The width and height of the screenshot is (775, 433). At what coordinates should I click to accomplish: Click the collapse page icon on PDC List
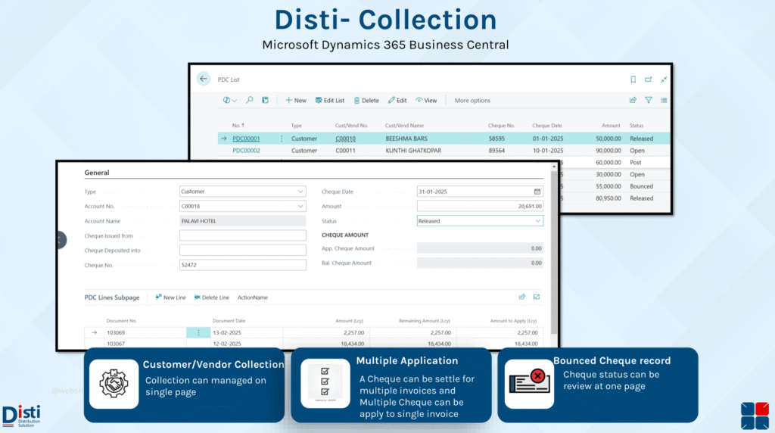(x=664, y=79)
